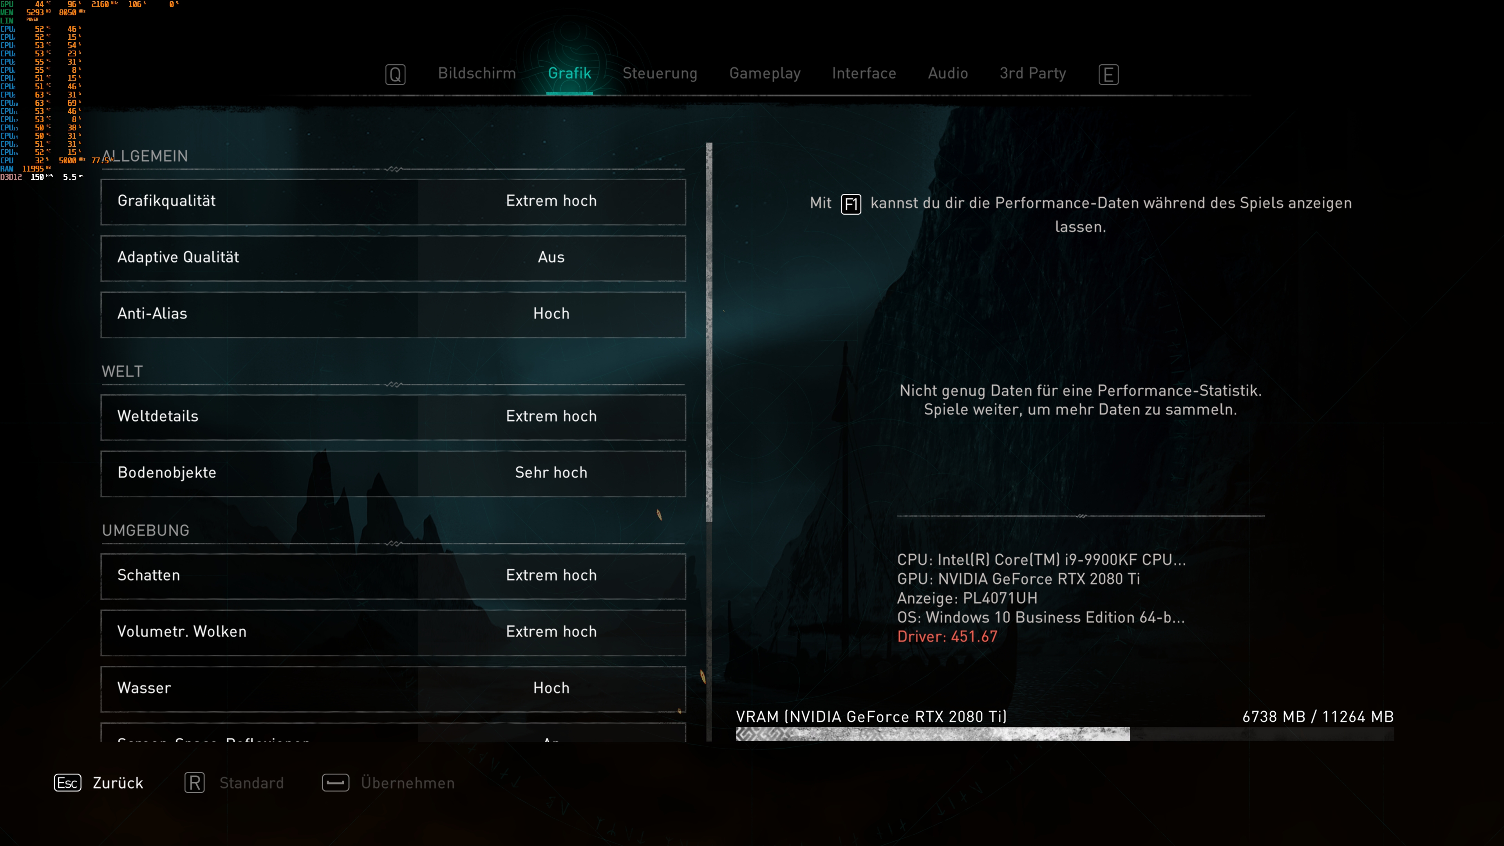Image resolution: width=1504 pixels, height=846 pixels.
Task: Click the spacebar key icon for Übernehmen
Action: (336, 783)
